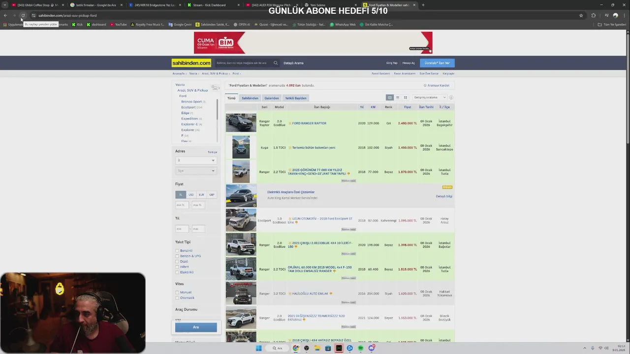
Task: Select GBP currency option
Action: [x=212, y=195]
